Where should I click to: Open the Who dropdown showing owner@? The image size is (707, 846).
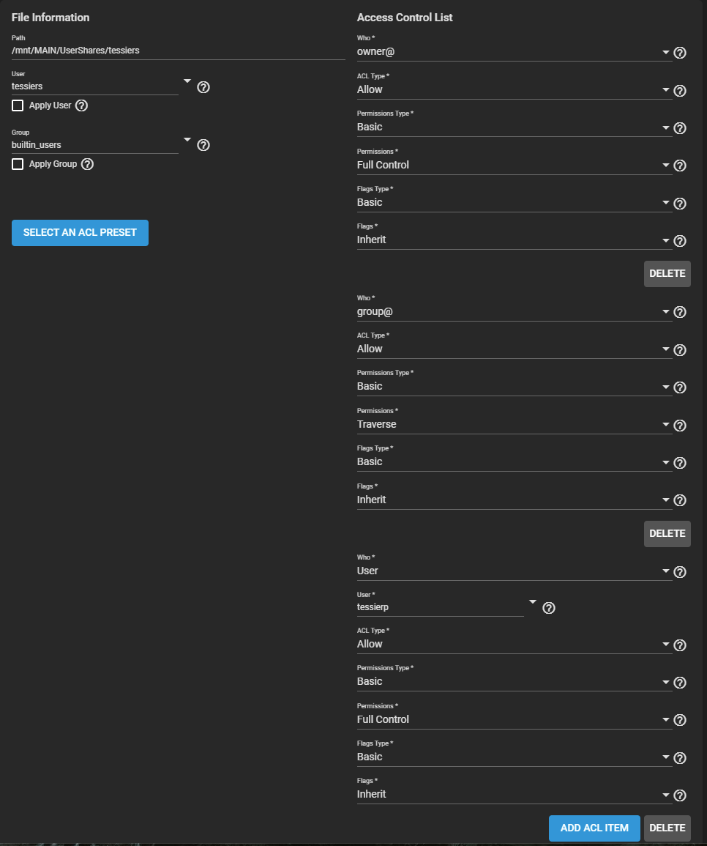[x=512, y=52]
